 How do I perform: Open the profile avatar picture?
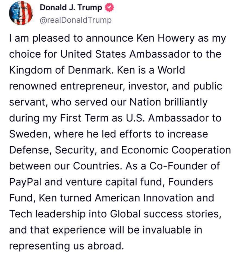(21, 13)
